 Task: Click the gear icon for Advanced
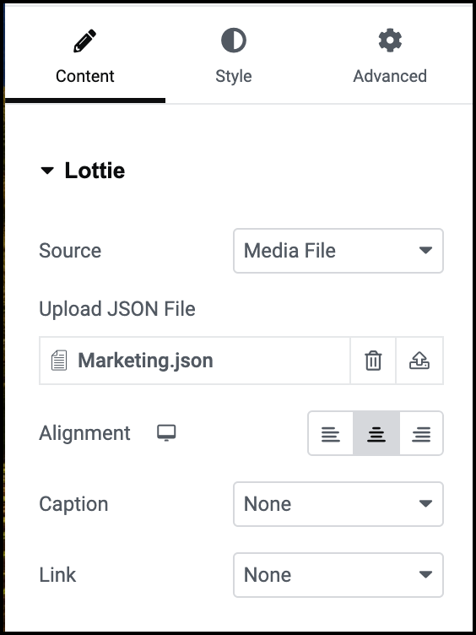tap(390, 41)
